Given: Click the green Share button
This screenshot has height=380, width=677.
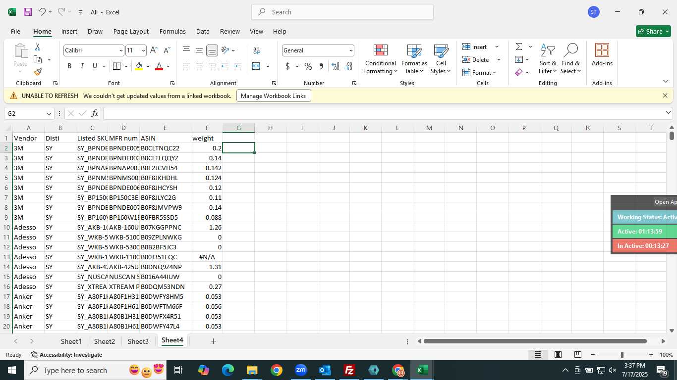Looking at the screenshot, I should [x=653, y=31].
